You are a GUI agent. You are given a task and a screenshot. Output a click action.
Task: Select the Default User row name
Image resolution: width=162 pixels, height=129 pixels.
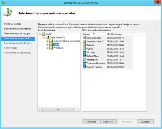click(x=93, y=56)
